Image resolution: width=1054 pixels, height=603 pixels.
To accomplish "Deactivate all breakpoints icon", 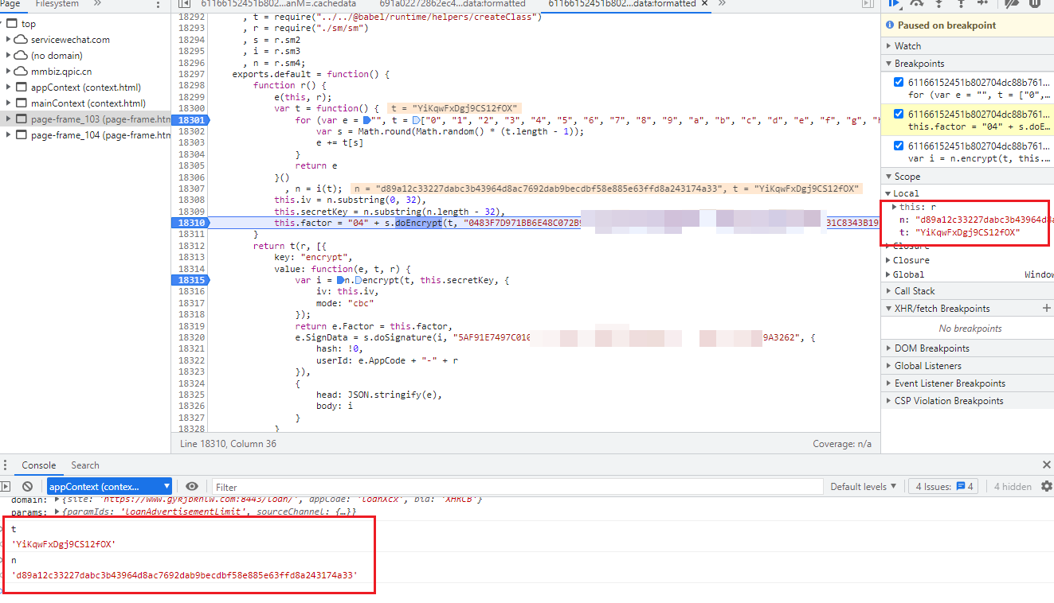I will (x=1012, y=3).
